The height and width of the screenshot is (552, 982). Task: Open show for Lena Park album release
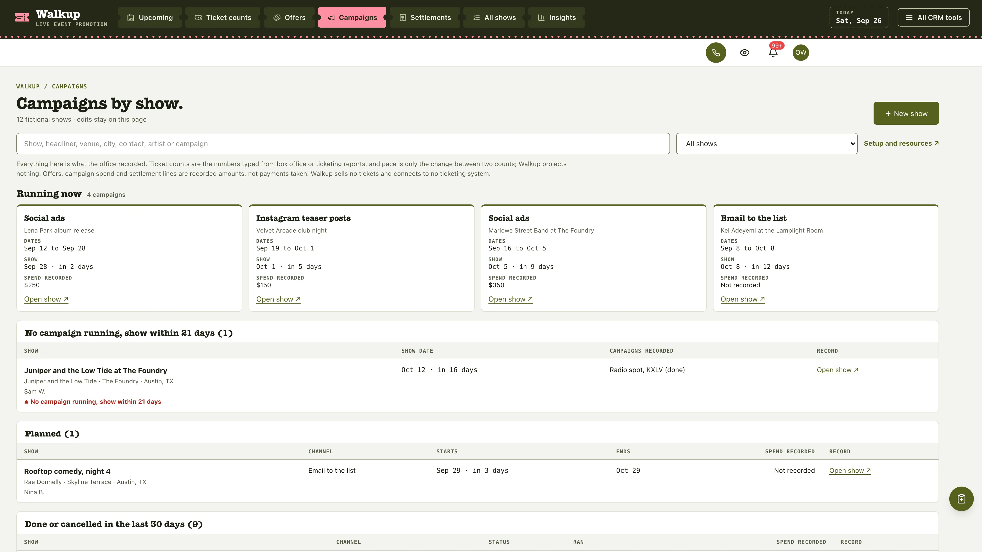(46, 299)
